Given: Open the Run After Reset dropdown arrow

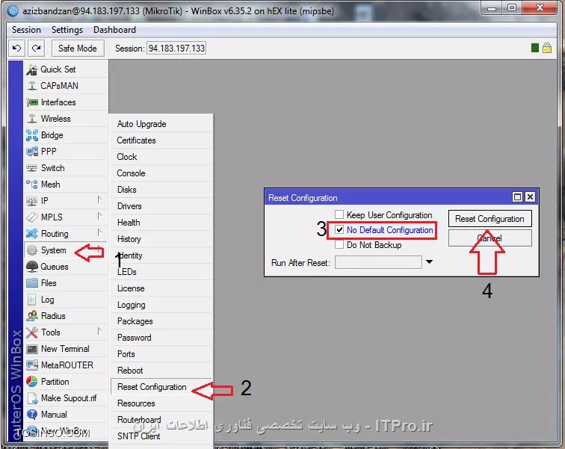Looking at the screenshot, I should (429, 261).
